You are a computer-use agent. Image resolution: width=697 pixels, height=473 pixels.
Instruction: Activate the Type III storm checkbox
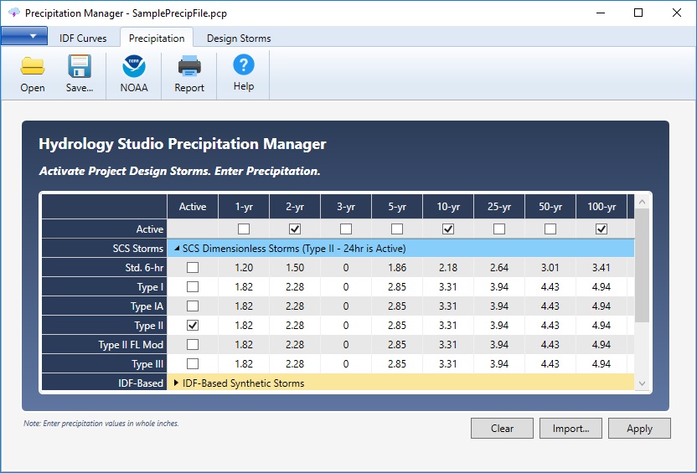pos(193,363)
